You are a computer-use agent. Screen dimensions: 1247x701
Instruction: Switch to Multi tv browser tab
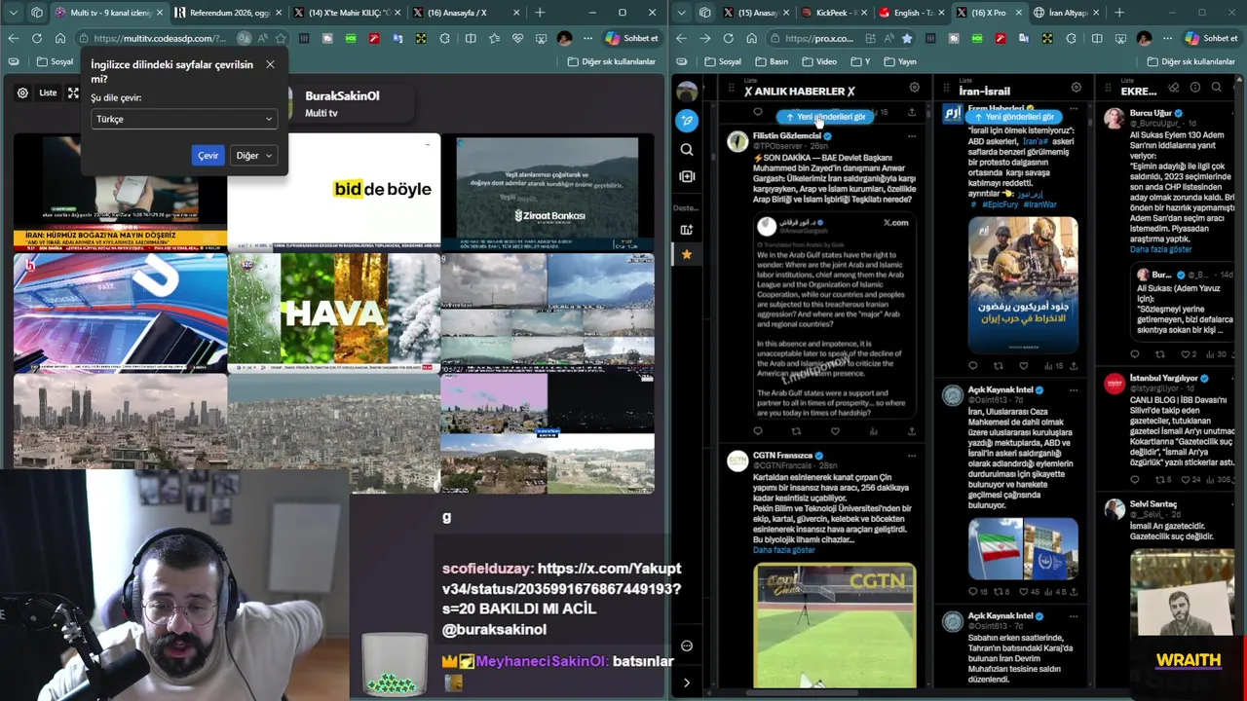109,13
